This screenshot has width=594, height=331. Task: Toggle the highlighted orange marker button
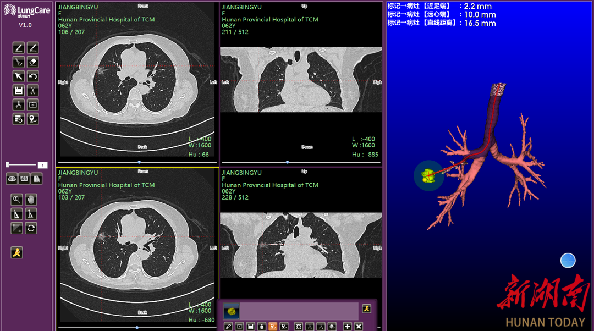click(x=273, y=327)
